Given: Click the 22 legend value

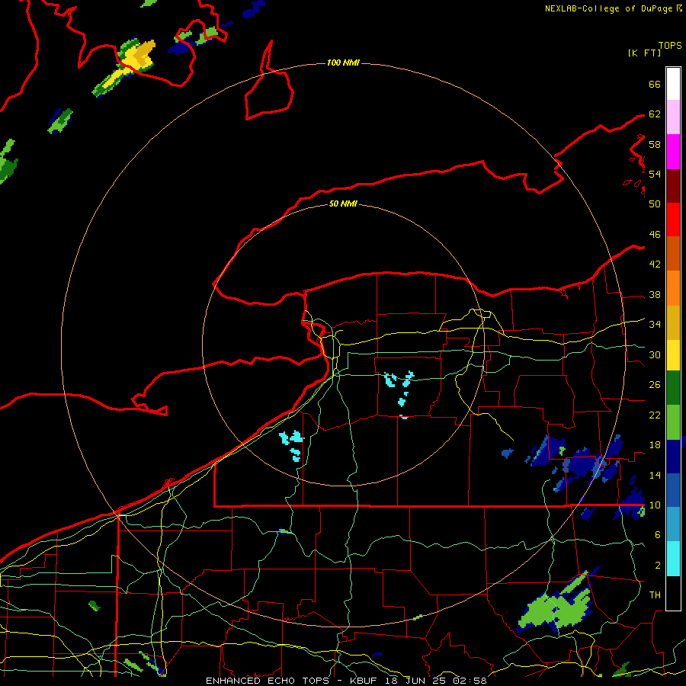Looking at the screenshot, I should pyautogui.click(x=655, y=415).
